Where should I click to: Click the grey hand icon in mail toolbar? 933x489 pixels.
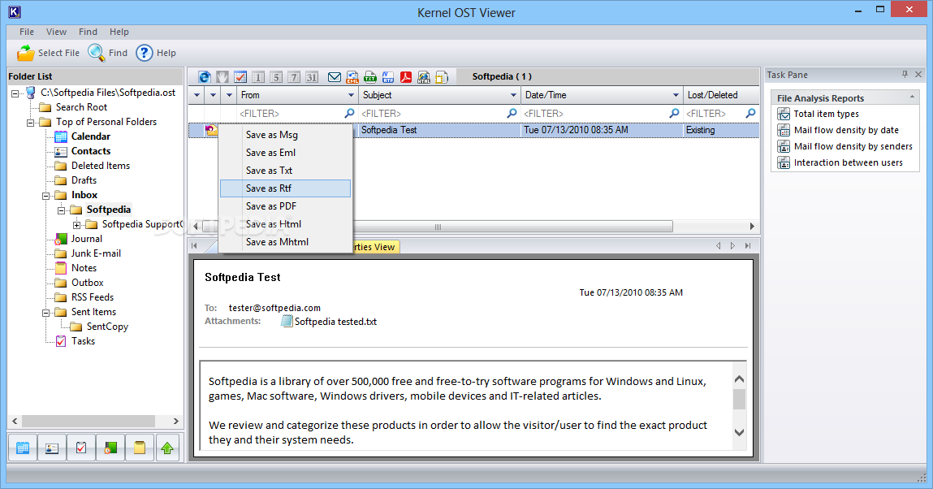tap(222, 76)
